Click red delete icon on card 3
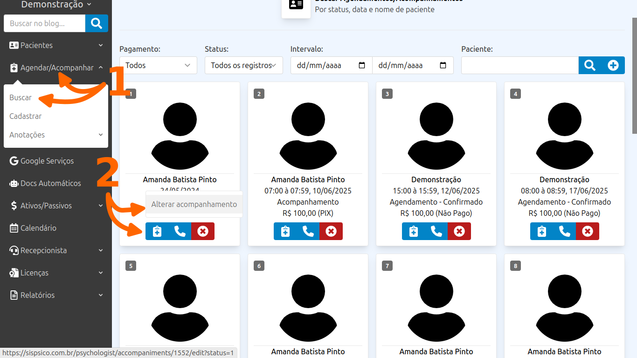637x358 pixels. pos(459,231)
